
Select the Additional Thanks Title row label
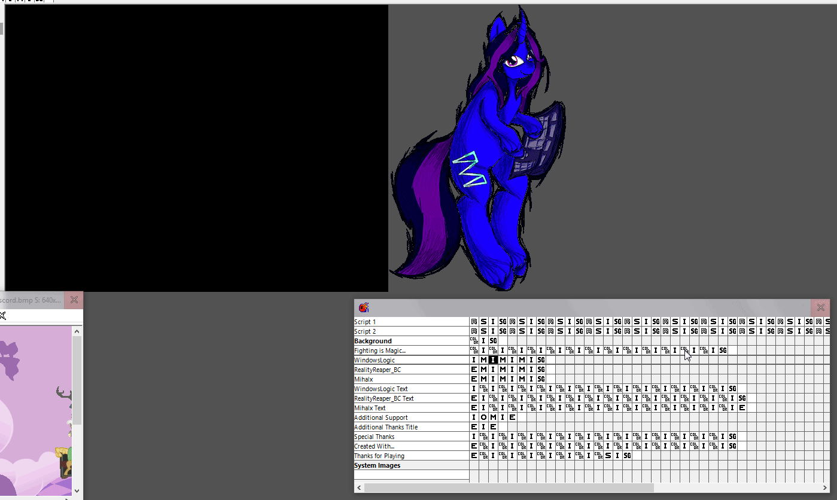click(412, 427)
